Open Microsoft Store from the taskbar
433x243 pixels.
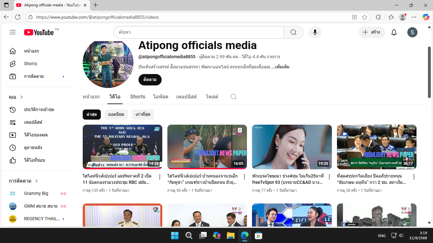pos(258,235)
